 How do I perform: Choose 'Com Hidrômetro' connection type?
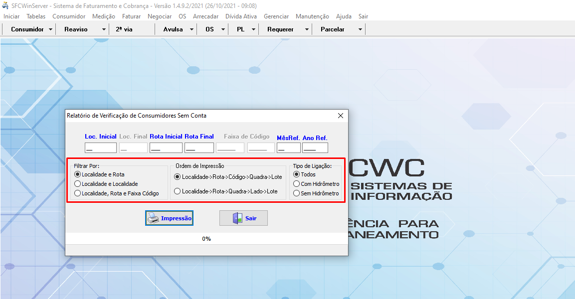click(296, 184)
